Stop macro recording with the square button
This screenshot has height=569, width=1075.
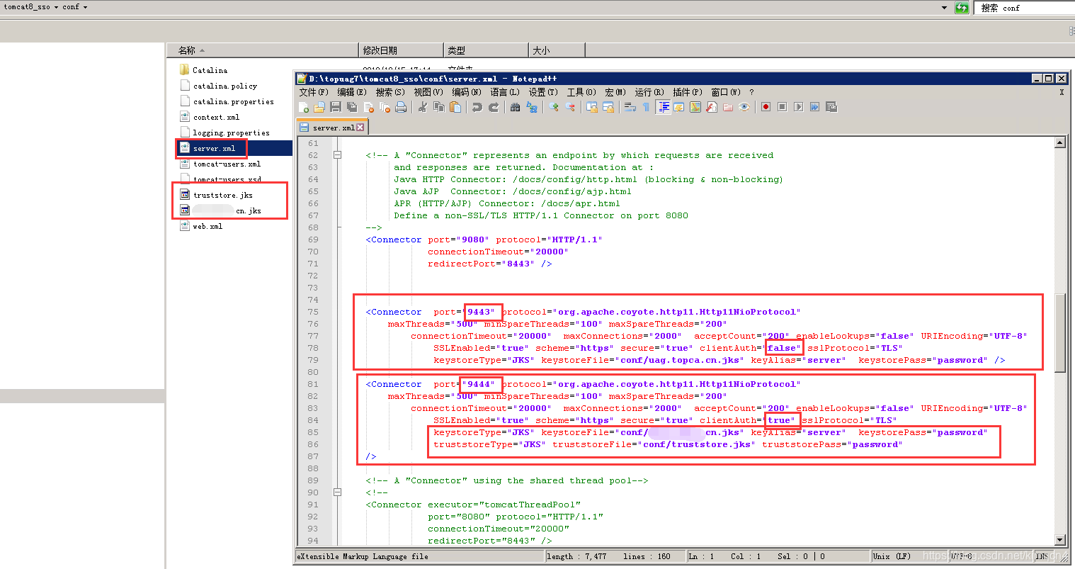point(783,107)
